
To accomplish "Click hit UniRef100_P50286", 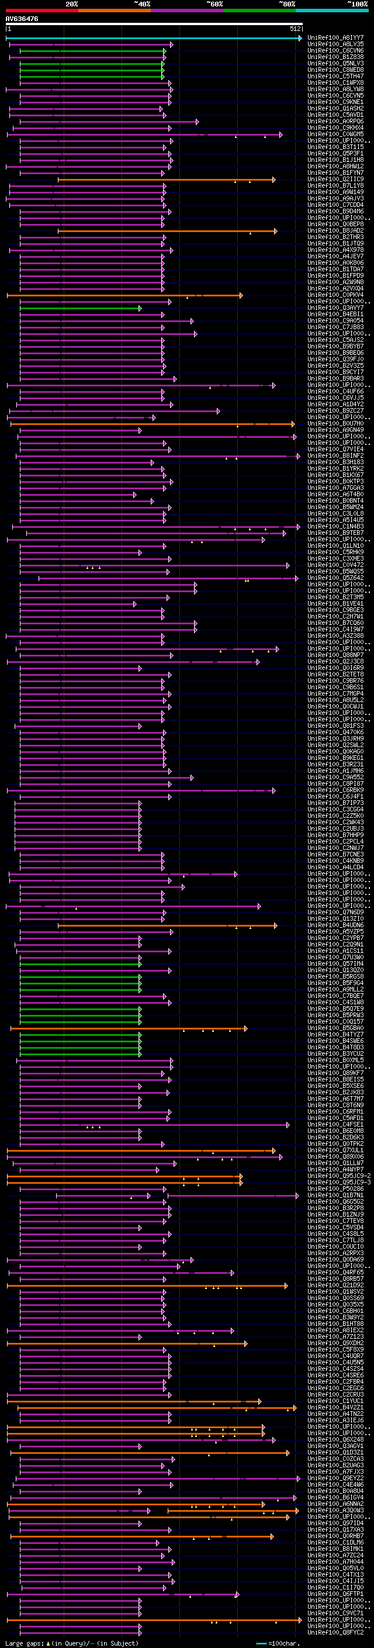I will [335, 1189].
